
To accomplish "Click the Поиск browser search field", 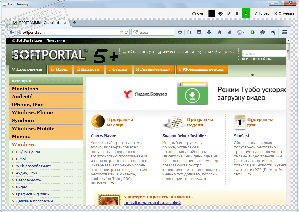I will click(153, 33).
